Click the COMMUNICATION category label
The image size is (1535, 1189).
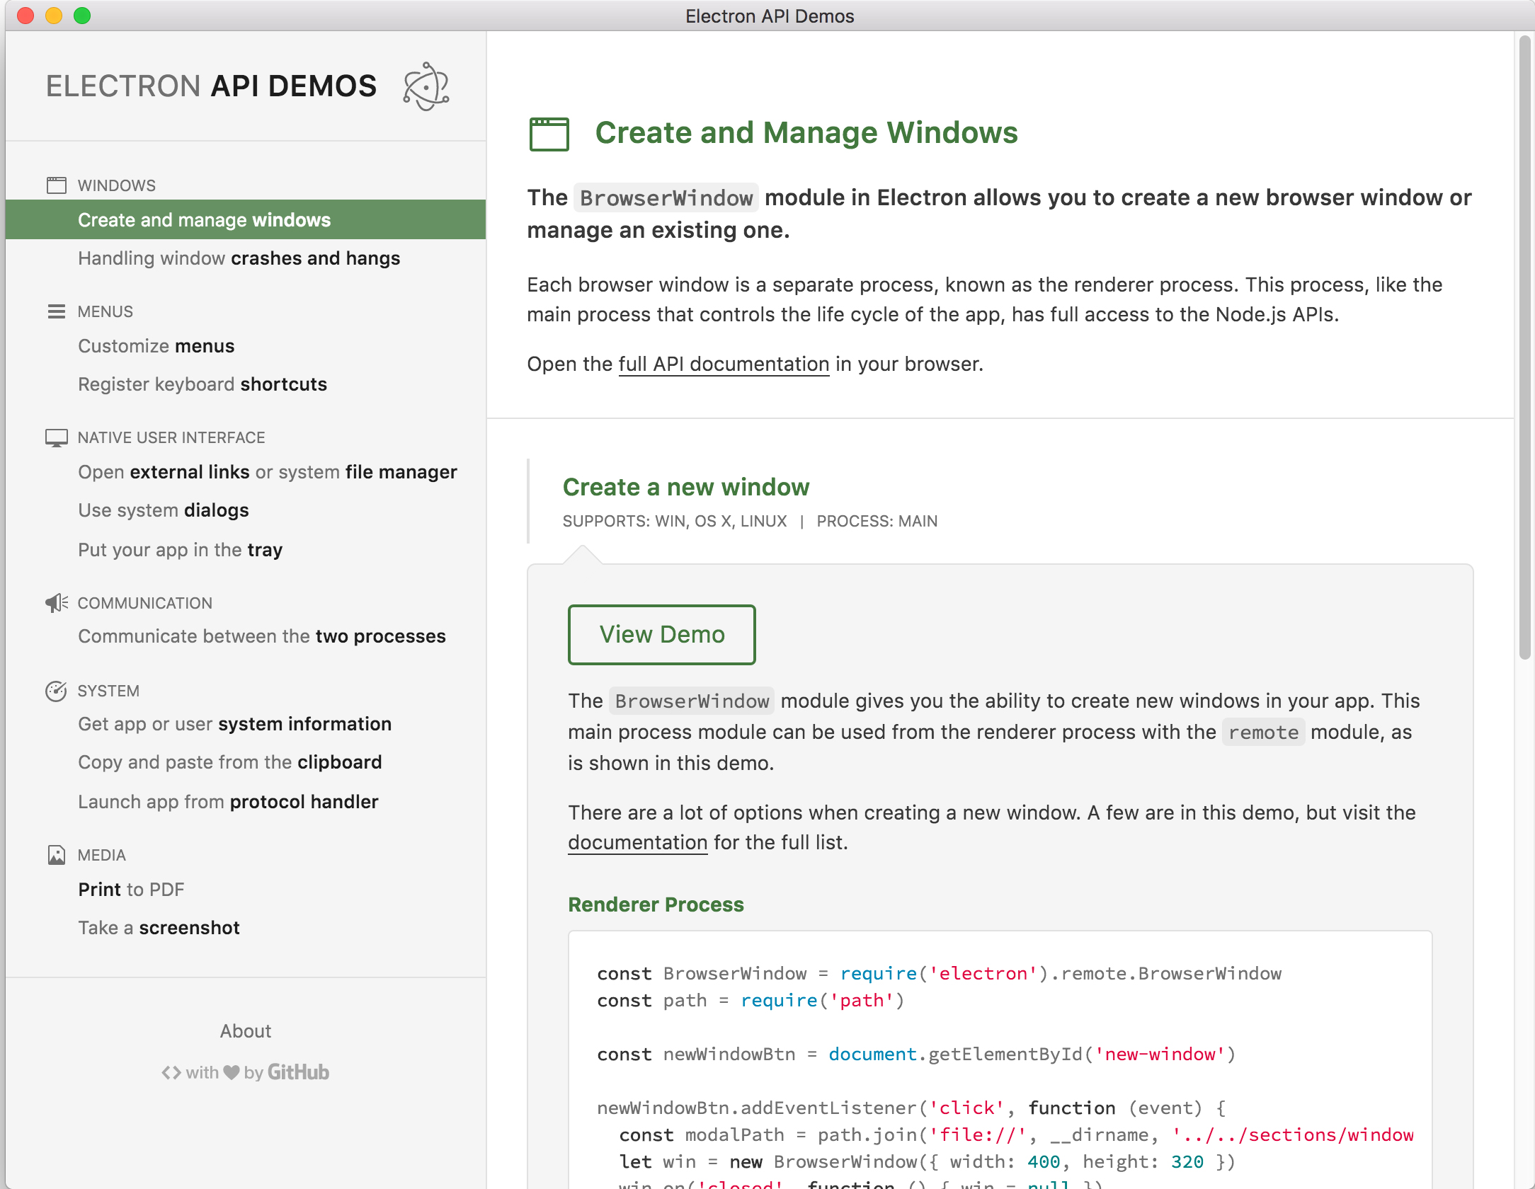point(145,603)
